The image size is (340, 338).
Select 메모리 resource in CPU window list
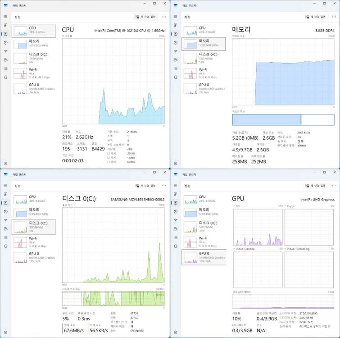coord(34,44)
